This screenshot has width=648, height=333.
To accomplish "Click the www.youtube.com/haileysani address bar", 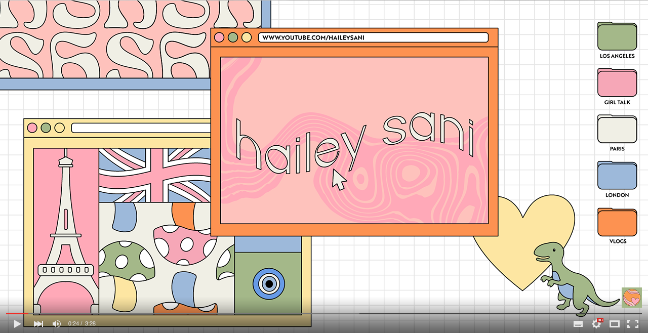I will [x=373, y=37].
